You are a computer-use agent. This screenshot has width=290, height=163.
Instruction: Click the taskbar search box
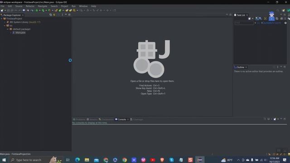[x=36, y=160]
